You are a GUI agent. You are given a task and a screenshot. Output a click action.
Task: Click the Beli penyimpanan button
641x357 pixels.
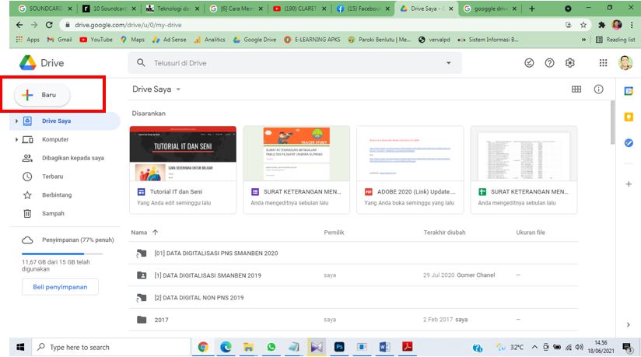60,287
